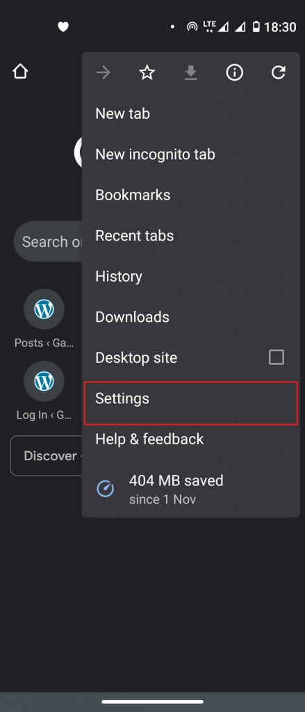Open Bookmarks from menu
305x712 pixels.
click(190, 195)
